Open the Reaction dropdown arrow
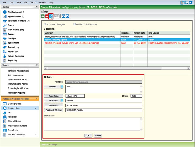195x147 pixels. [62, 86]
